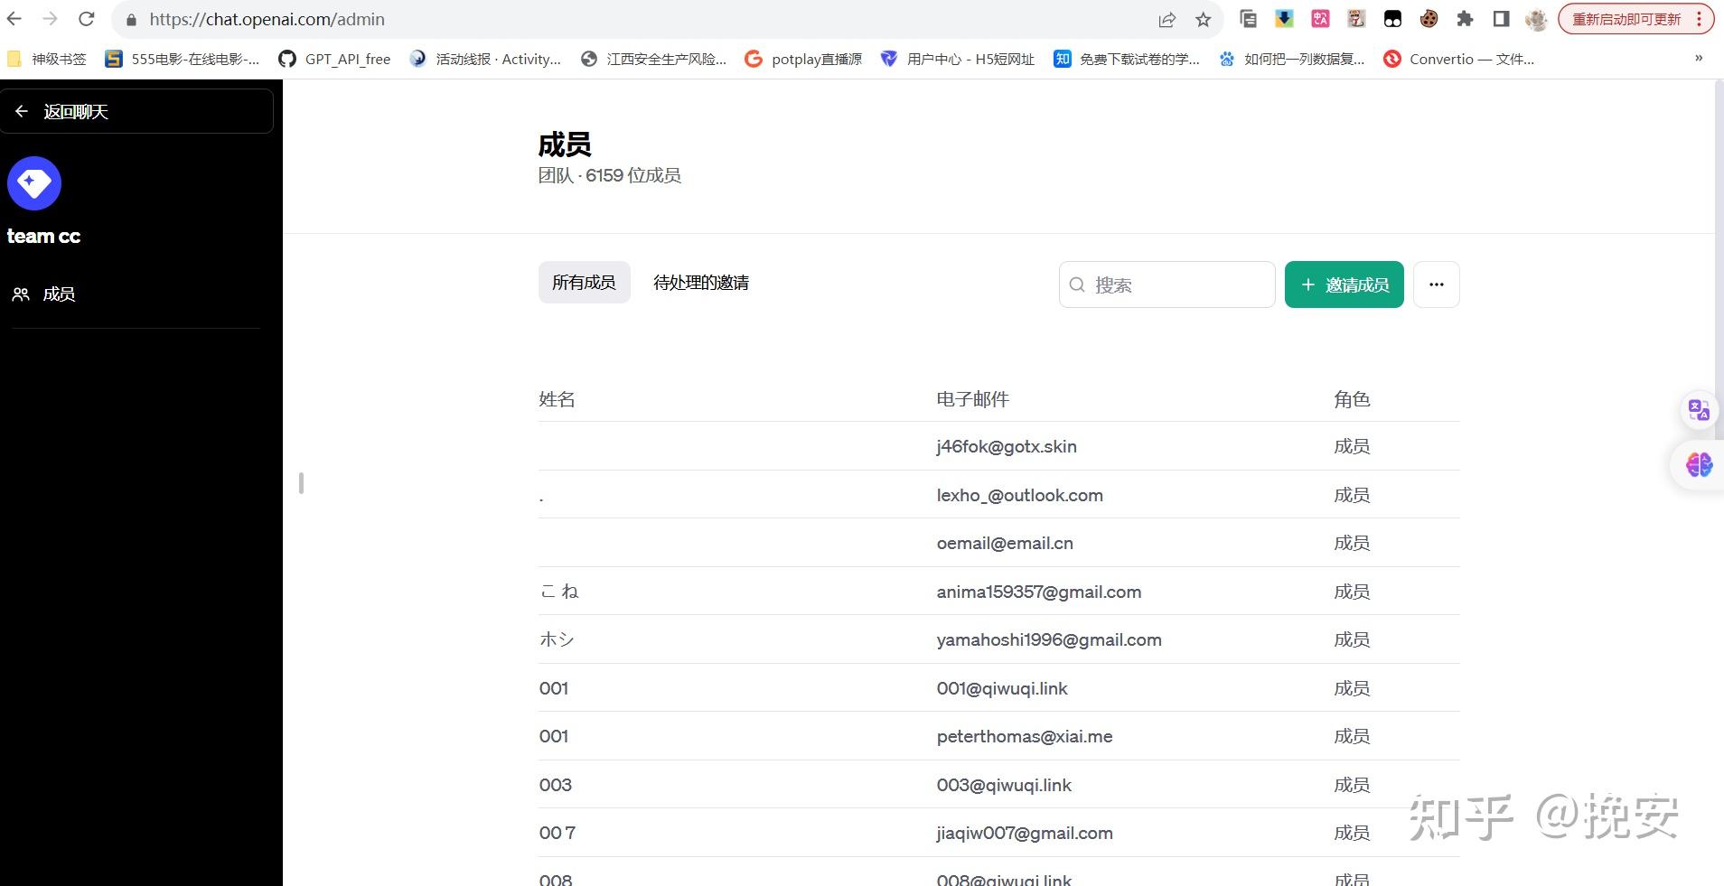
Task: Select the 成员 (Members) sidebar icon
Action: 21,293
